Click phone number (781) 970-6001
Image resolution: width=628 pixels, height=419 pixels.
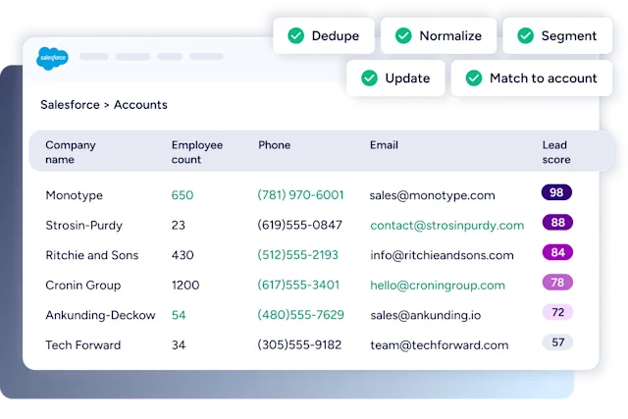coord(300,195)
